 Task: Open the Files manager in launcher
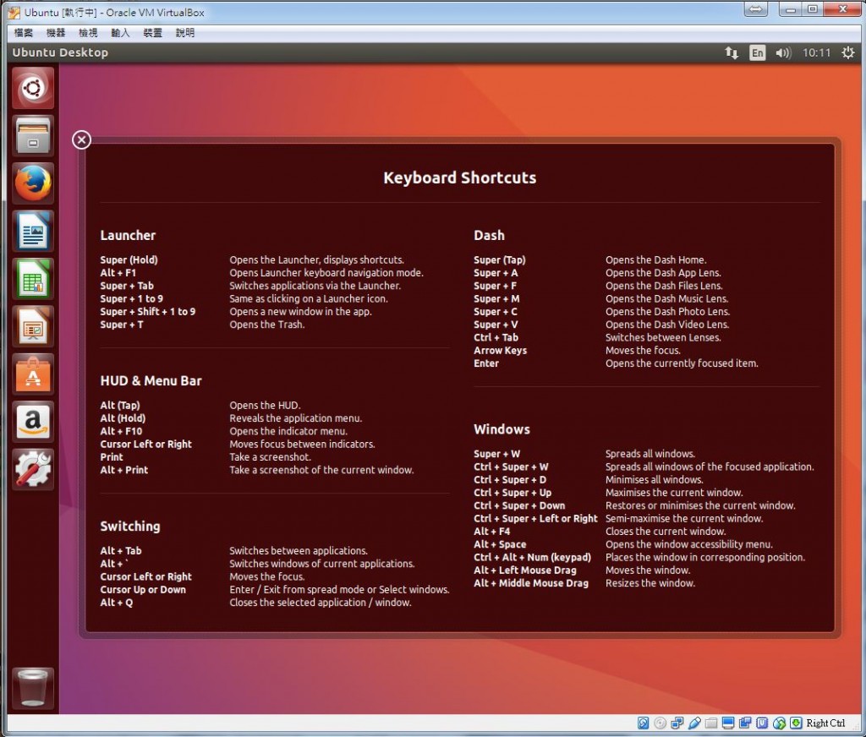click(x=33, y=136)
